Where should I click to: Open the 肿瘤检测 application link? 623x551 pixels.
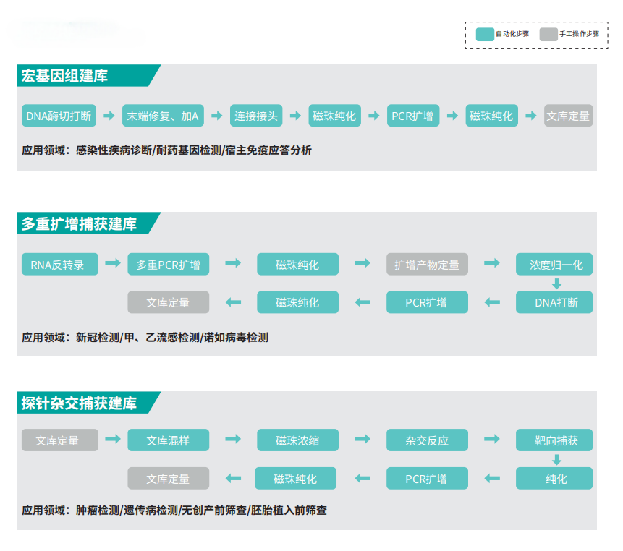90,511
